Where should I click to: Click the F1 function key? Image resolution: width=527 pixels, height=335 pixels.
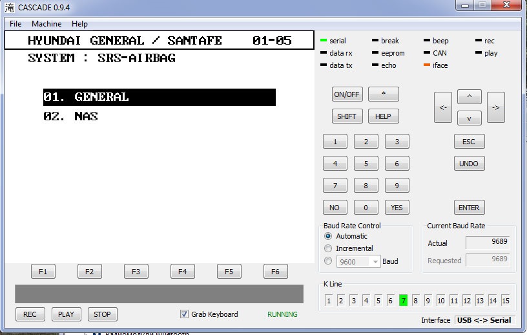(x=43, y=272)
